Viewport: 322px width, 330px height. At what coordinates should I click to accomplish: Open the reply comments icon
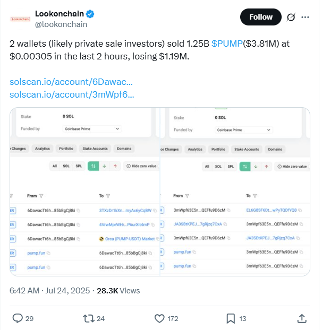[x=18, y=318]
